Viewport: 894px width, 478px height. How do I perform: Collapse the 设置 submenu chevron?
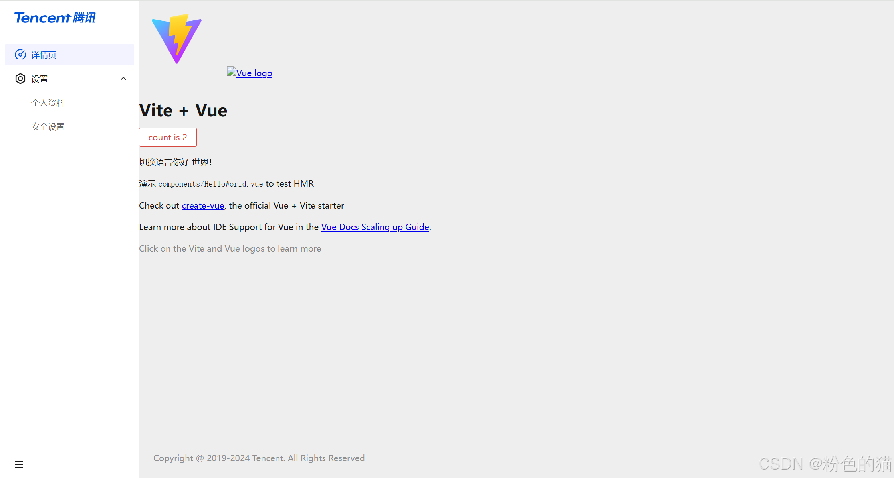(123, 79)
